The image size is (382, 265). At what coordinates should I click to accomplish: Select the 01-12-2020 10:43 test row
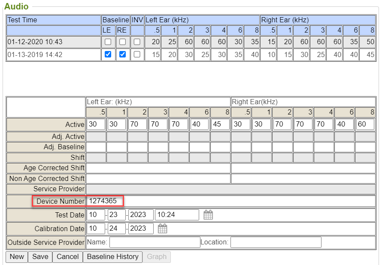pyautogui.click(x=53, y=42)
